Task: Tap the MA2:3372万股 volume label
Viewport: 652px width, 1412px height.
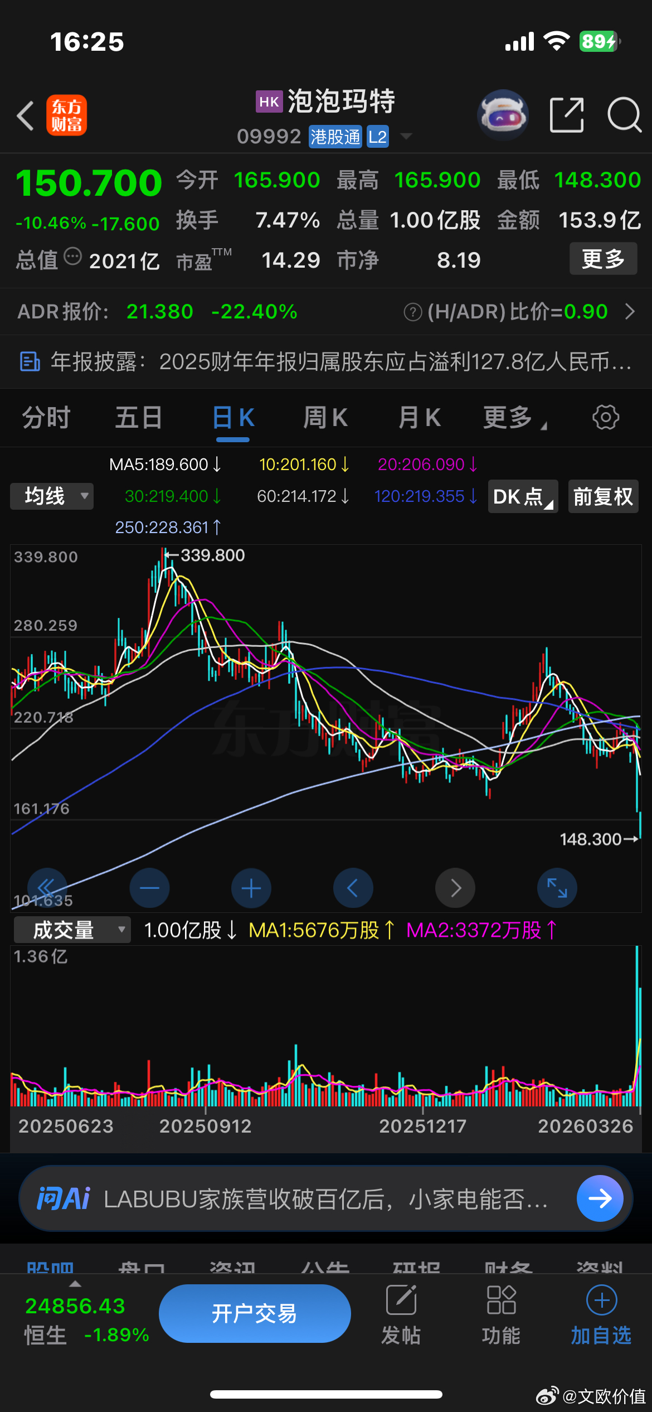Action: pyautogui.click(x=482, y=930)
